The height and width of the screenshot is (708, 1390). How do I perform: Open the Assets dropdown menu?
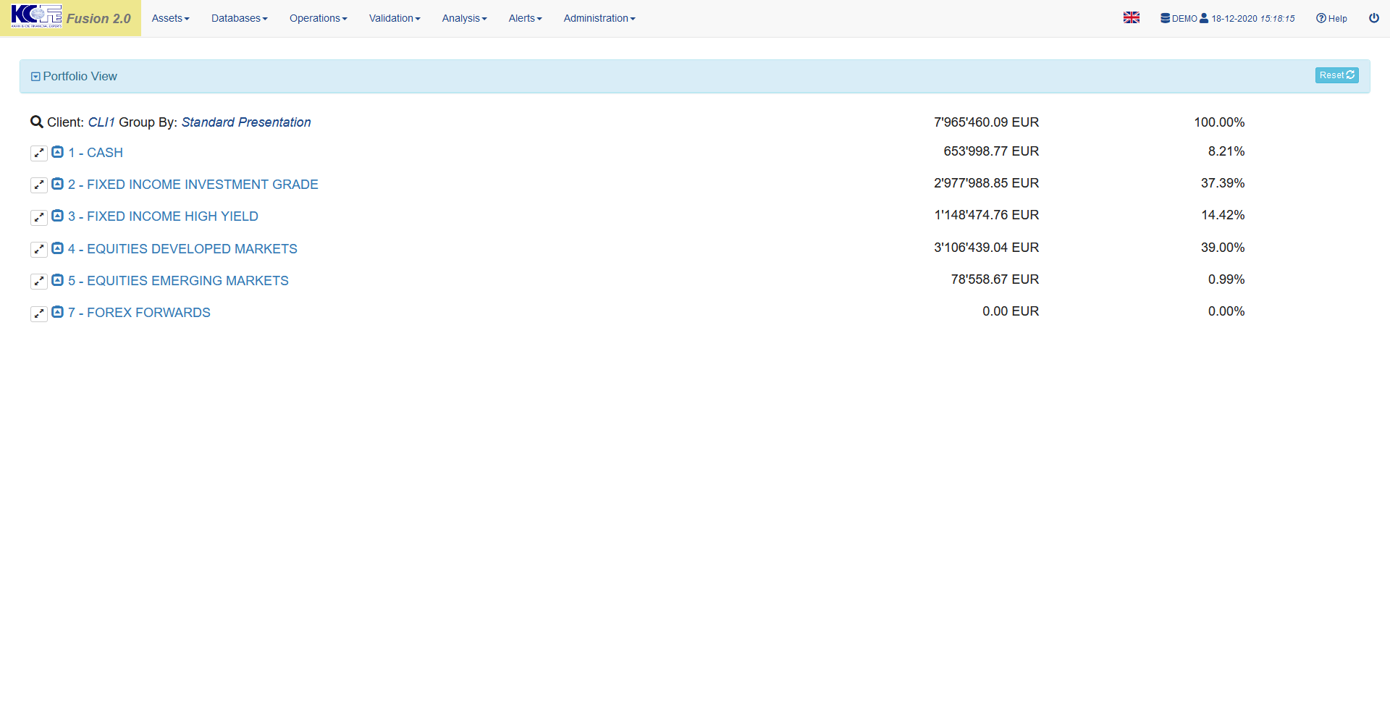pyautogui.click(x=170, y=18)
